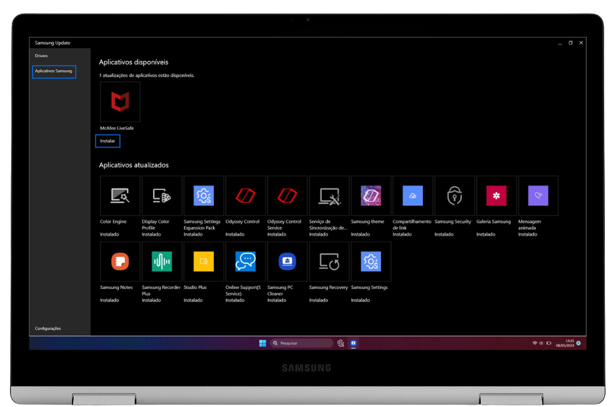The image size is (616, 407).
Task: Click the 'Color Engine' label text
Action: [113, 222]
